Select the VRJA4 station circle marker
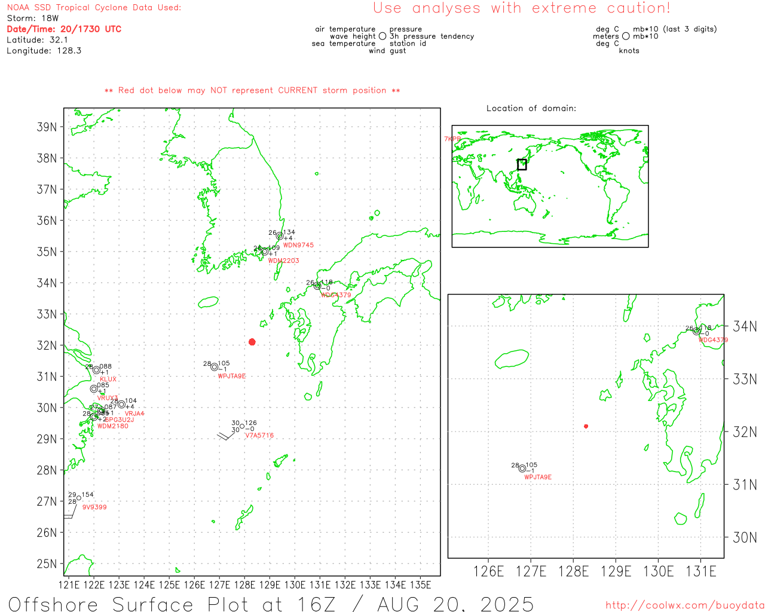The height and width of the screenshot is (612, 765). tap(121, 405)
